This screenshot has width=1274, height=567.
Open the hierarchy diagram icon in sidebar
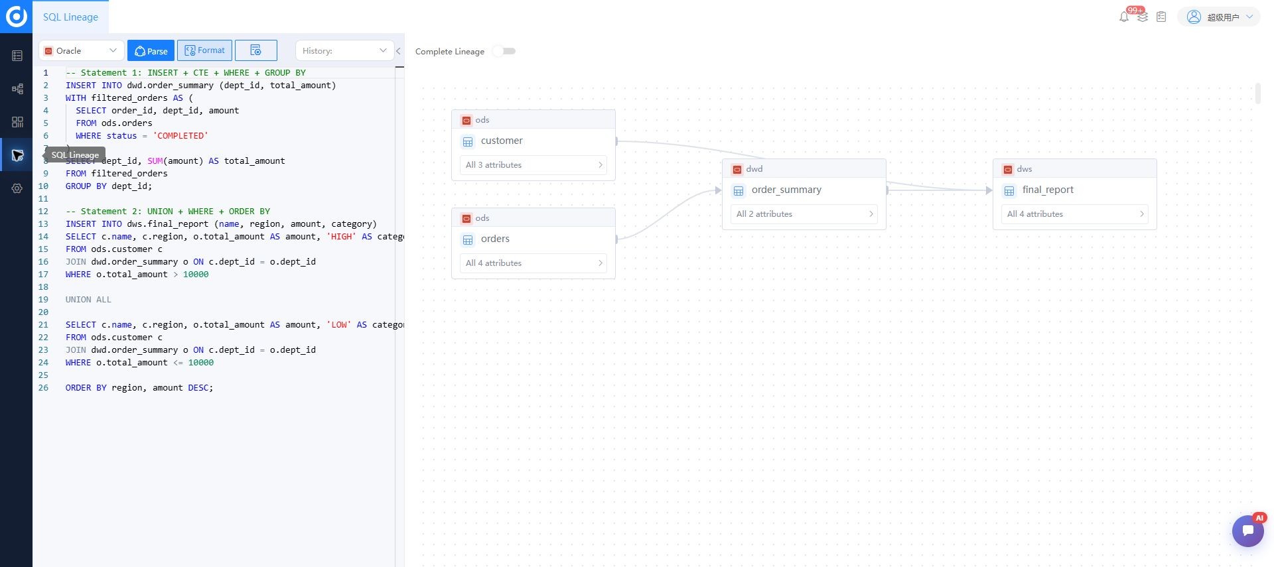tap(17, 89)
